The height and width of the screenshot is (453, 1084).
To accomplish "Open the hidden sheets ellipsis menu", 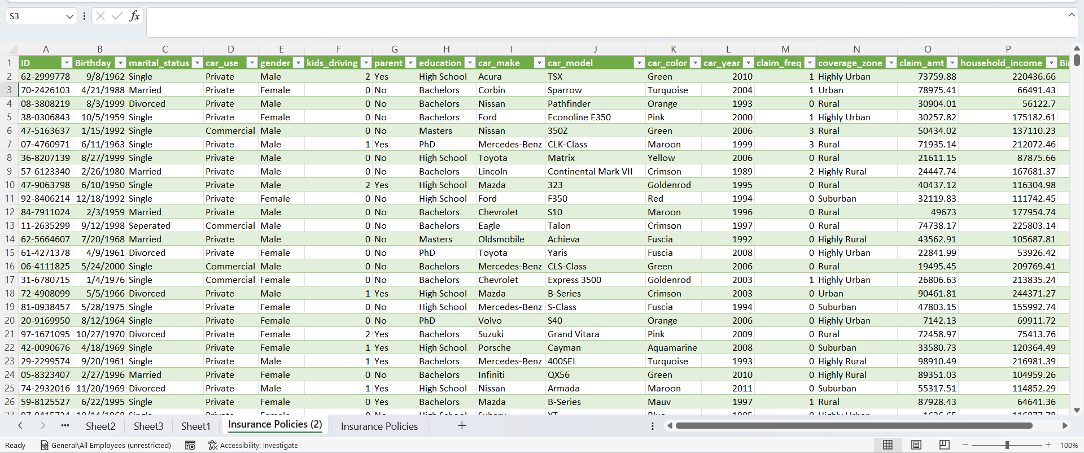I will point(65,425).
